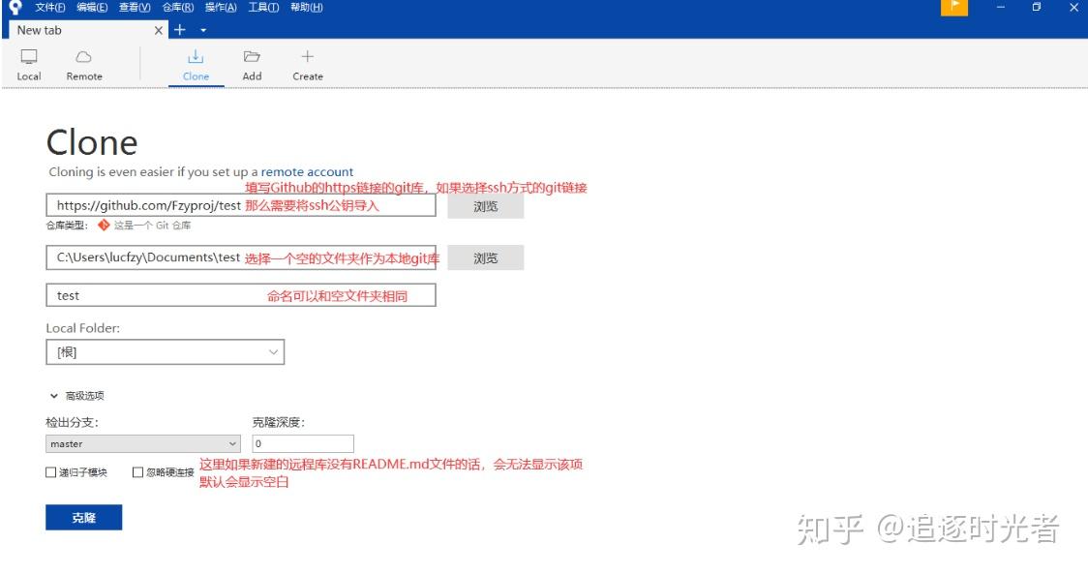Click the first 浏览 browse button
The height and width of the screenshot is (574, 1088).
[x=487, y=206]
